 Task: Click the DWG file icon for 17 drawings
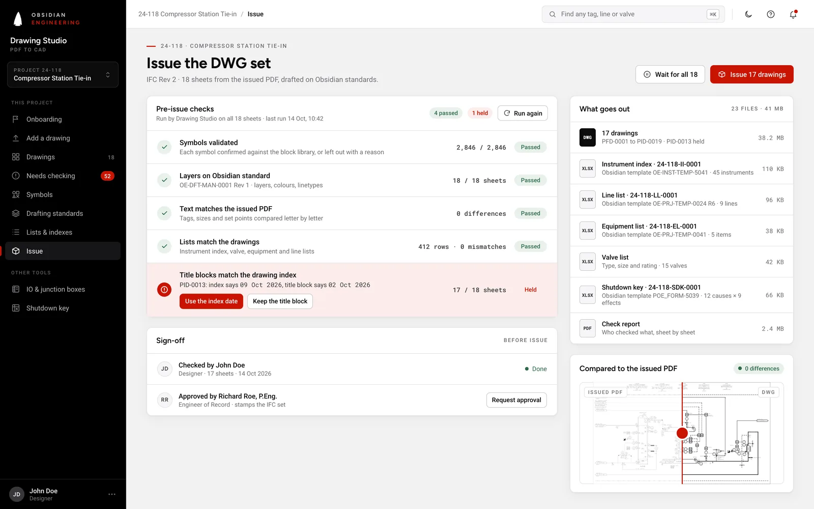[588, 137]
